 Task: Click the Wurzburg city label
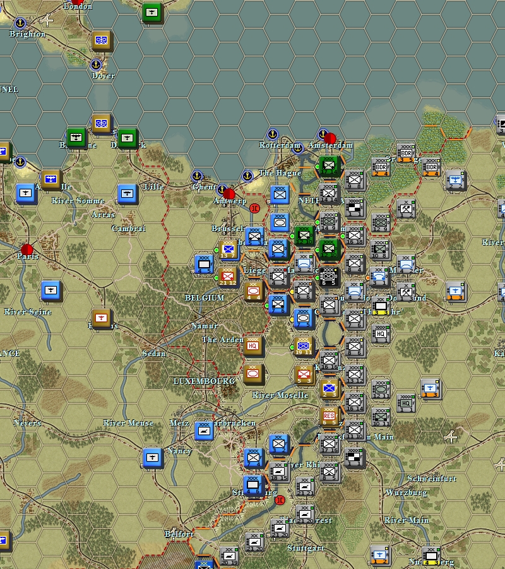[406, 493]
